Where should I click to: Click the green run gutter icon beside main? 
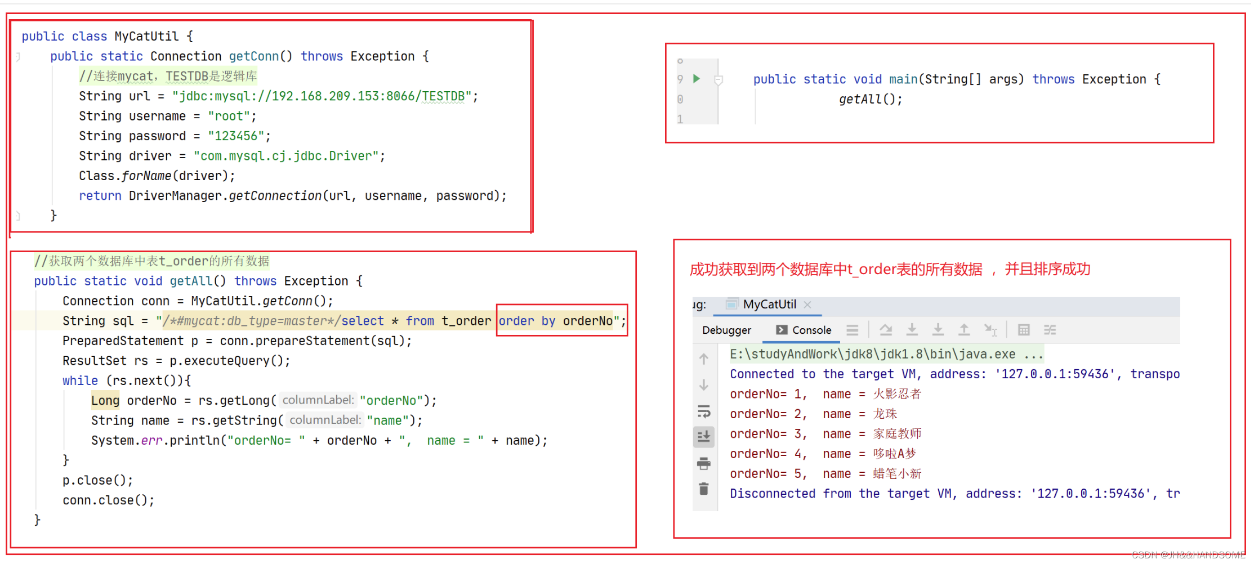[x=697, y=79]
